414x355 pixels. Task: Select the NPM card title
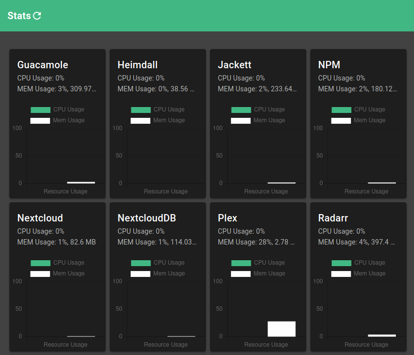pyautogui.click(x=329, y=65)
